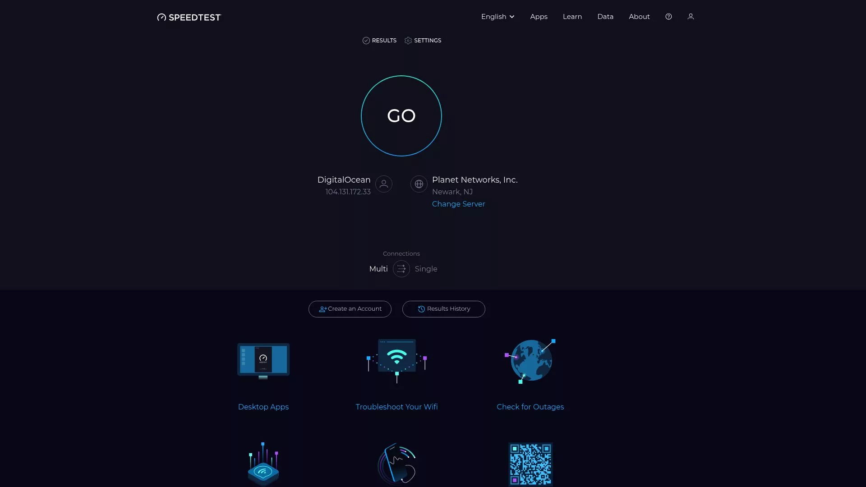Click the Learn navigation item

[572, 17]
